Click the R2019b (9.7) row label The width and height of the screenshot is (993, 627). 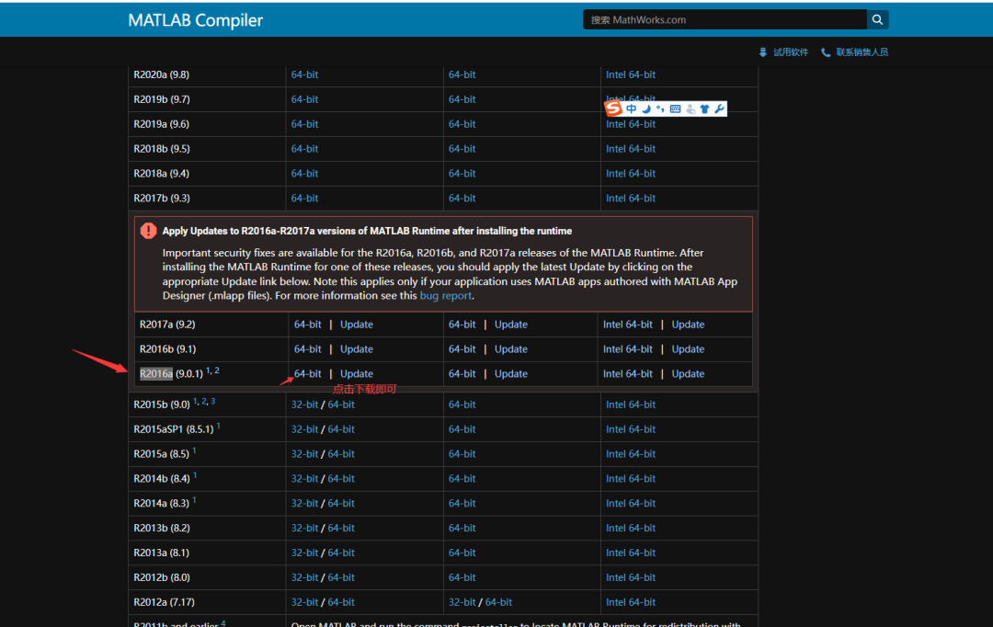[162, 99]
